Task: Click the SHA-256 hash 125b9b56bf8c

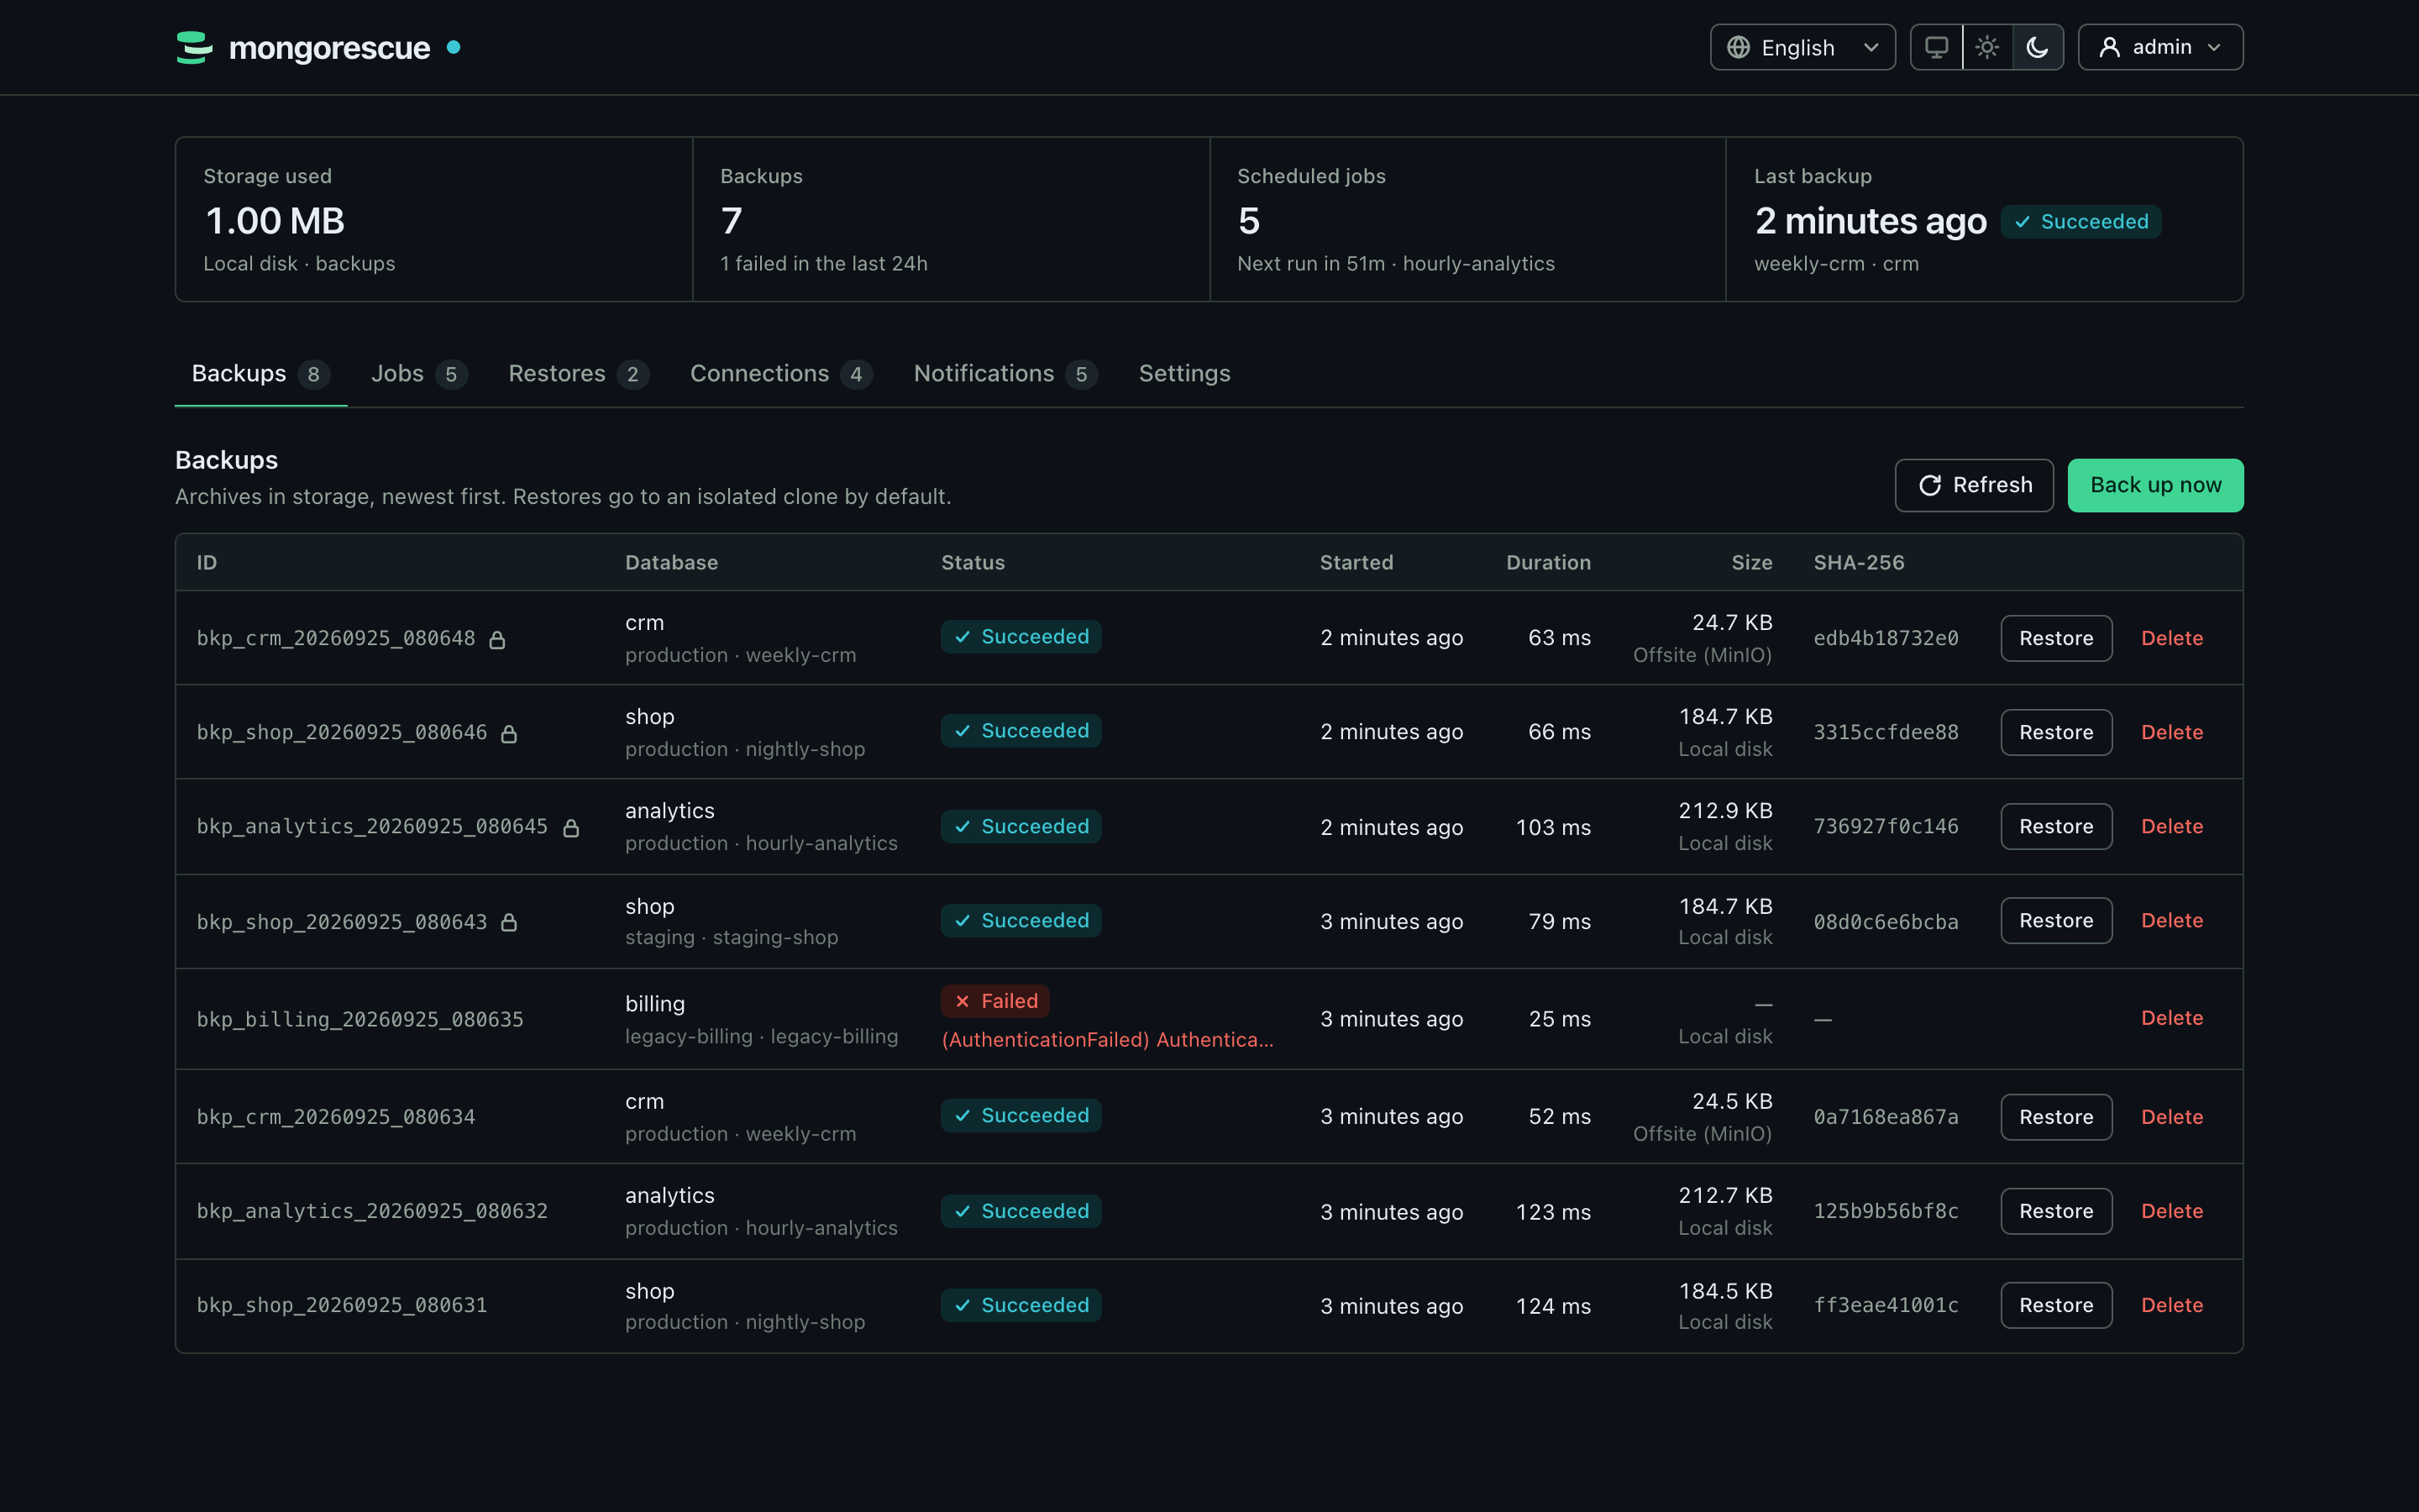Action: point(1886,1211)
